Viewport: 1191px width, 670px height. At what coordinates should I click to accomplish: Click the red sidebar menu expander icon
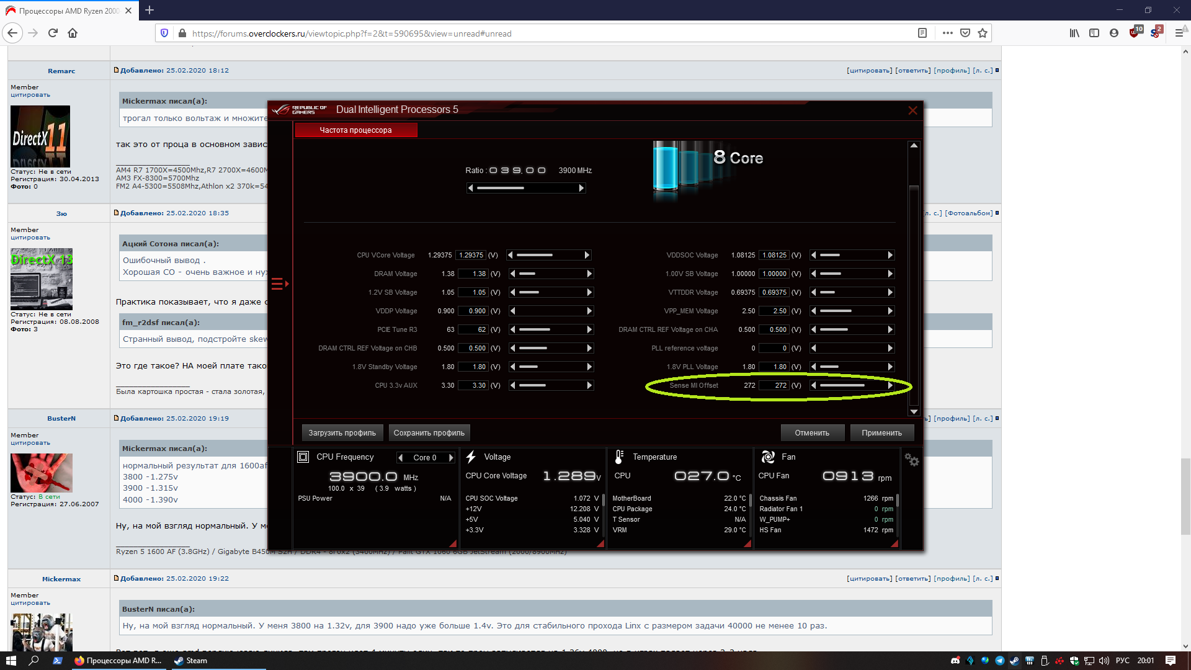click(x=280, y=284)
